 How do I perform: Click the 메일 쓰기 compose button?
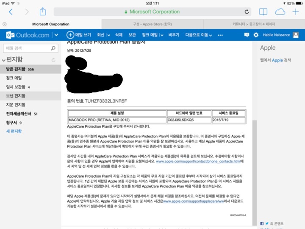click(x=79, y=35)
